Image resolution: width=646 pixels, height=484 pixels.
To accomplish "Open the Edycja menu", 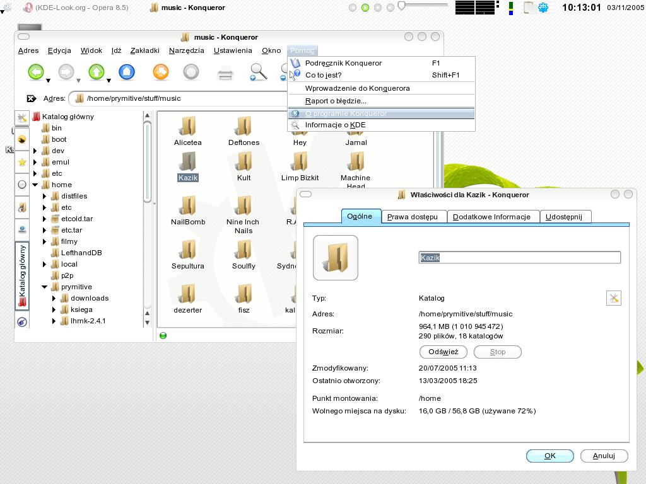I will 59,50.
